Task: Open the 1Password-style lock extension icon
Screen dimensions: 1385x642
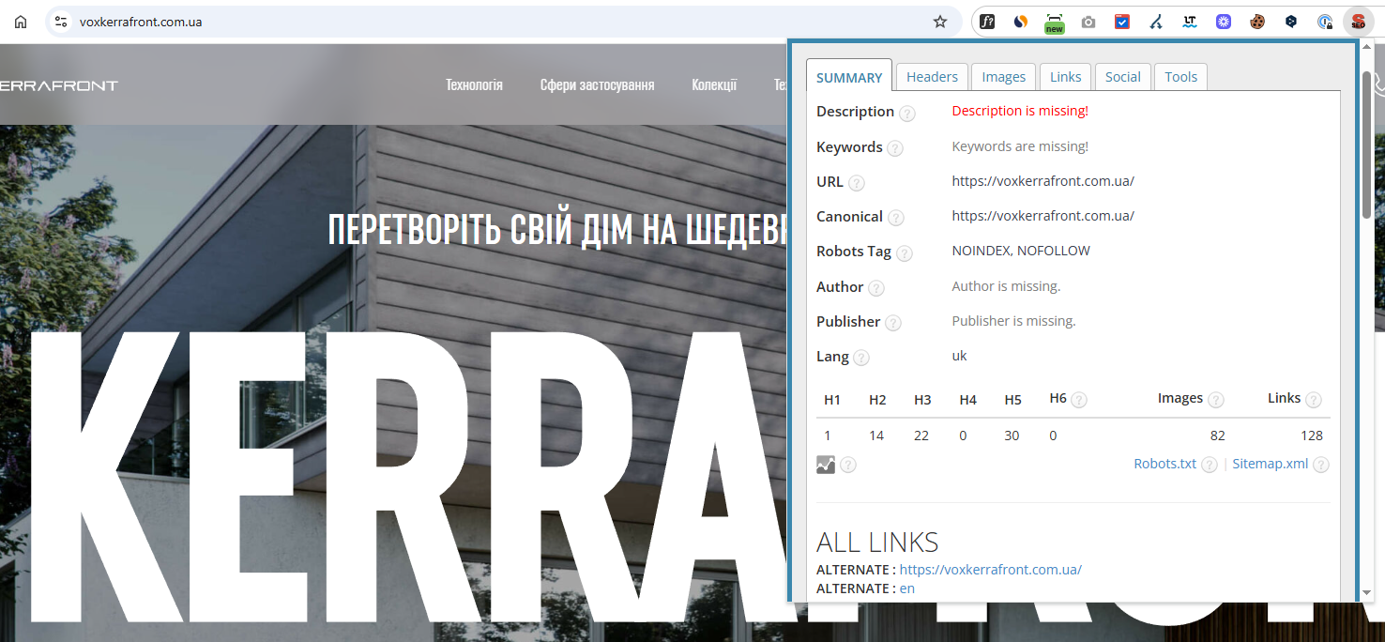Action: 1325,22
